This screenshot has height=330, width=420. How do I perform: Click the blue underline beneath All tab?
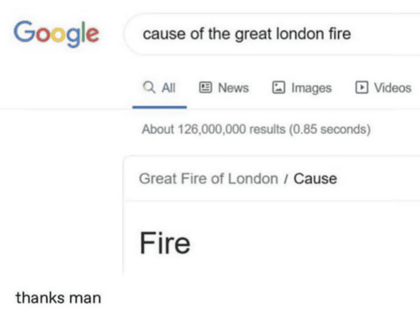pos(159,107)
